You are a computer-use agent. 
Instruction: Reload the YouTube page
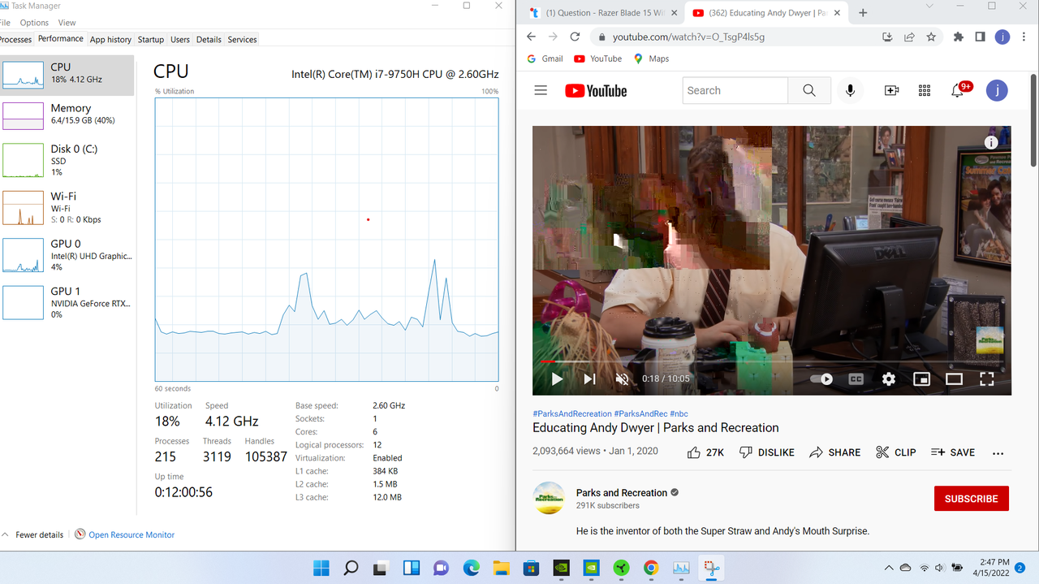(x=575, y=37)
